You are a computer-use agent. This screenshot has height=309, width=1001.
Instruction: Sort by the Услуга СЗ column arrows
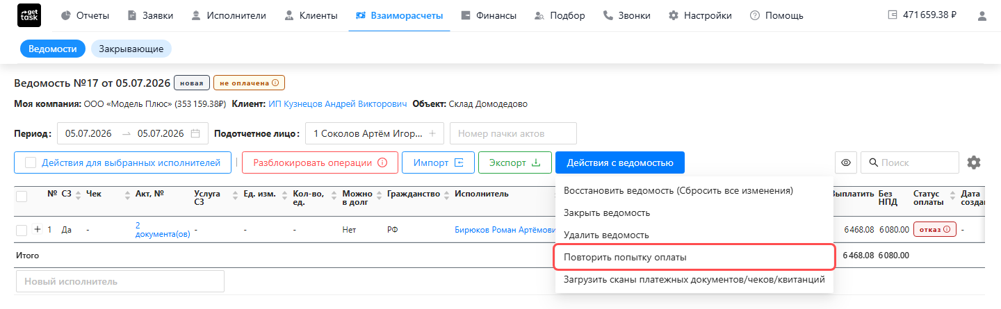[234, 197]
